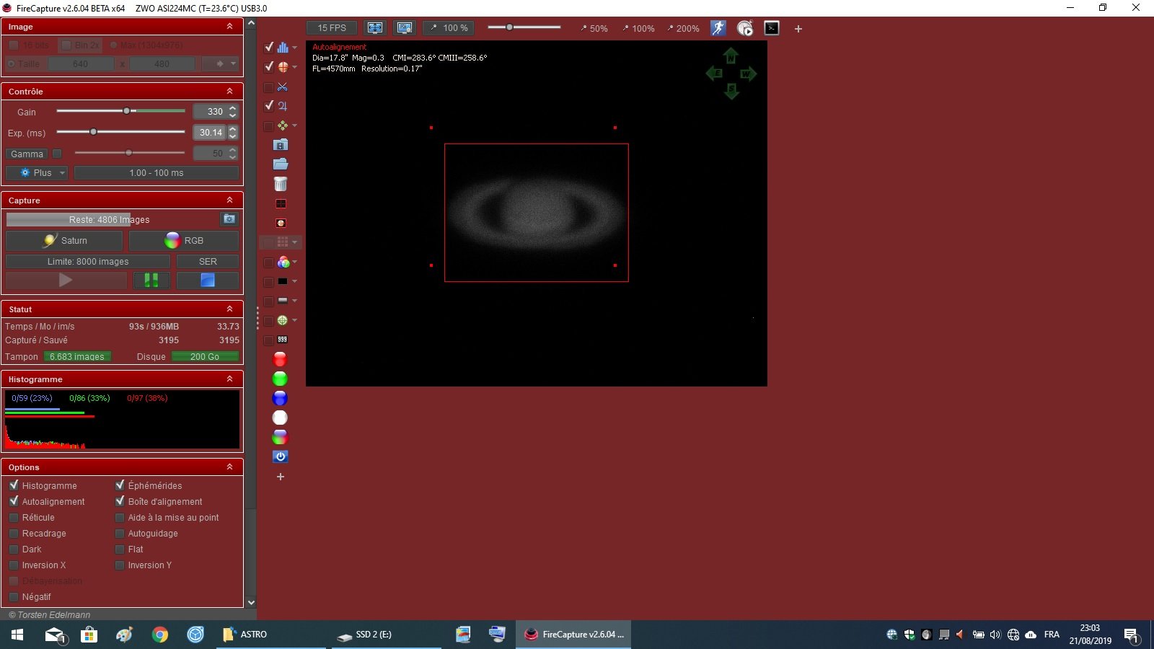Uncheck the Autoalignement option

pyautogui.click(x=14, y=501)
